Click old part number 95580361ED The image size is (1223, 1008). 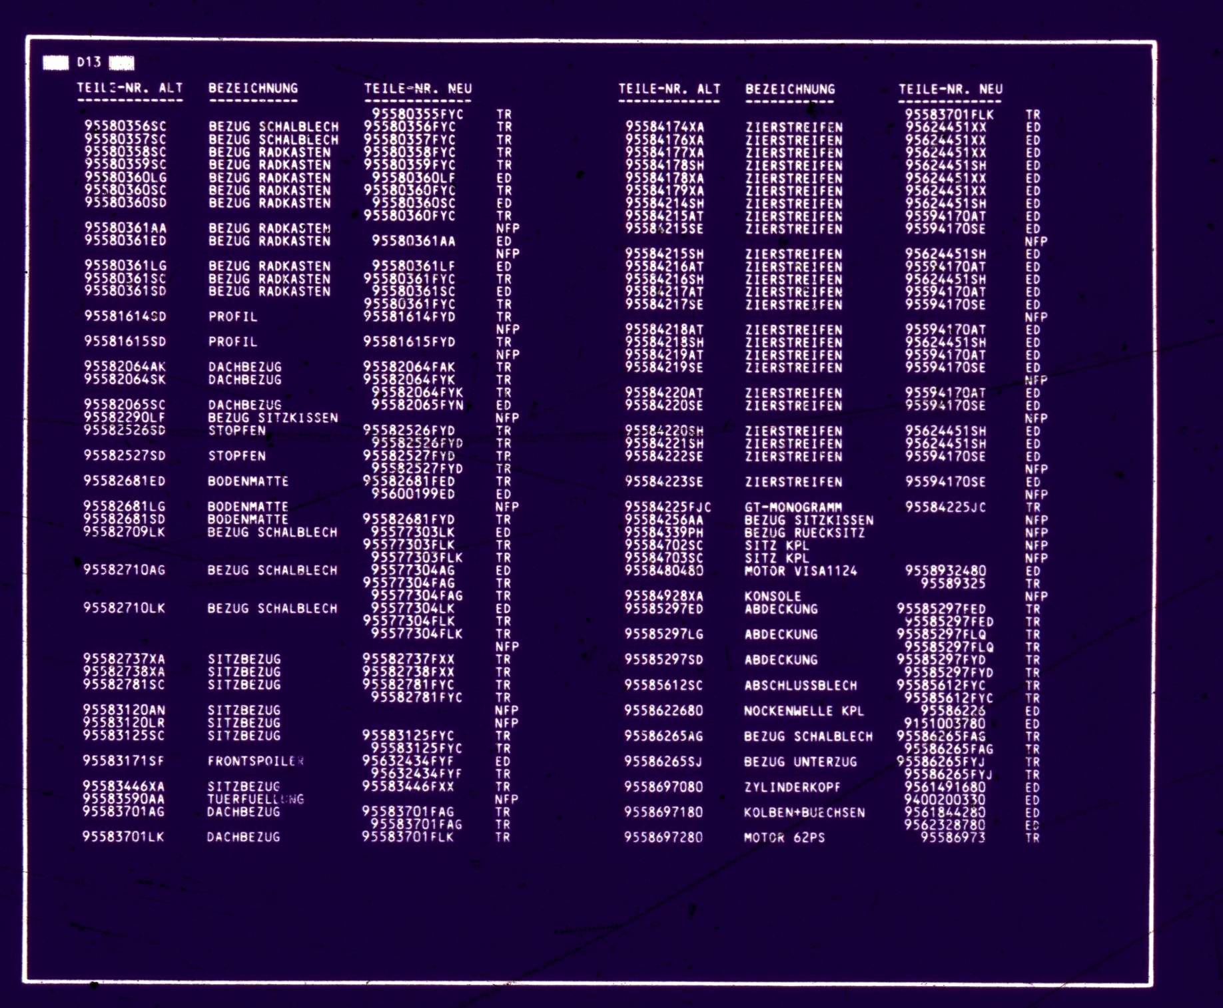pos(125,240)
